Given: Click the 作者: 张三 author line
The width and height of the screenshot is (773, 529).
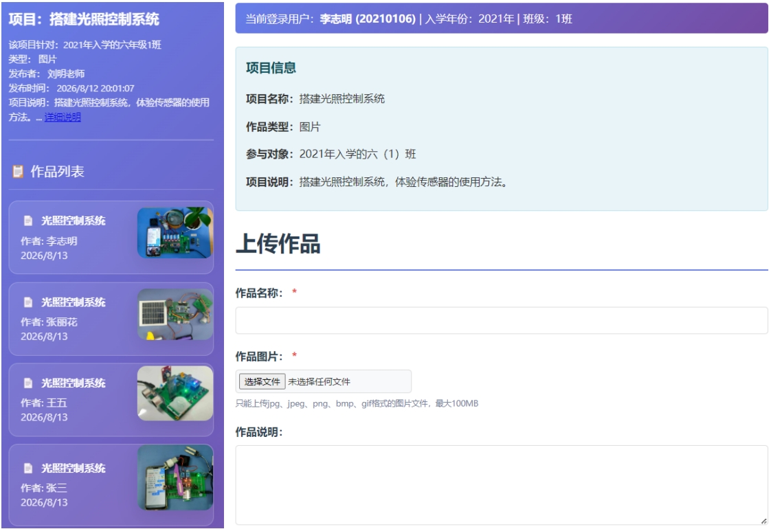Looking at the screenshot, I should (x=44, y=488).
